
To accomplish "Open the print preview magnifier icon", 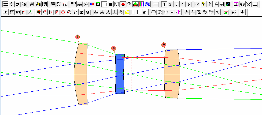I will (x=38, y=4).
